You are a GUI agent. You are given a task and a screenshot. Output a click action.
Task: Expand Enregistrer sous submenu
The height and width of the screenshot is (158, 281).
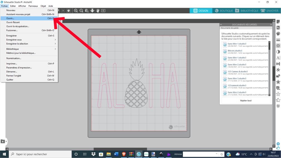point(29,40)
